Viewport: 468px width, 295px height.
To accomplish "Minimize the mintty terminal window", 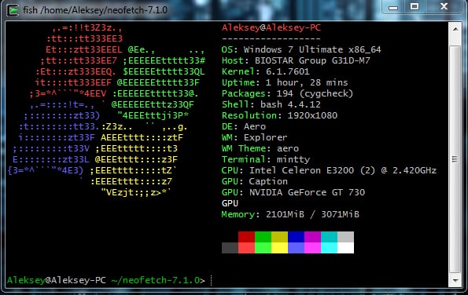I will point(393,7).
